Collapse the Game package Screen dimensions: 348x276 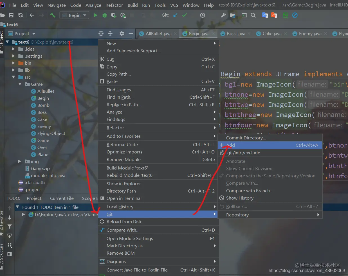pyautogui.click(x=20, y=84)
